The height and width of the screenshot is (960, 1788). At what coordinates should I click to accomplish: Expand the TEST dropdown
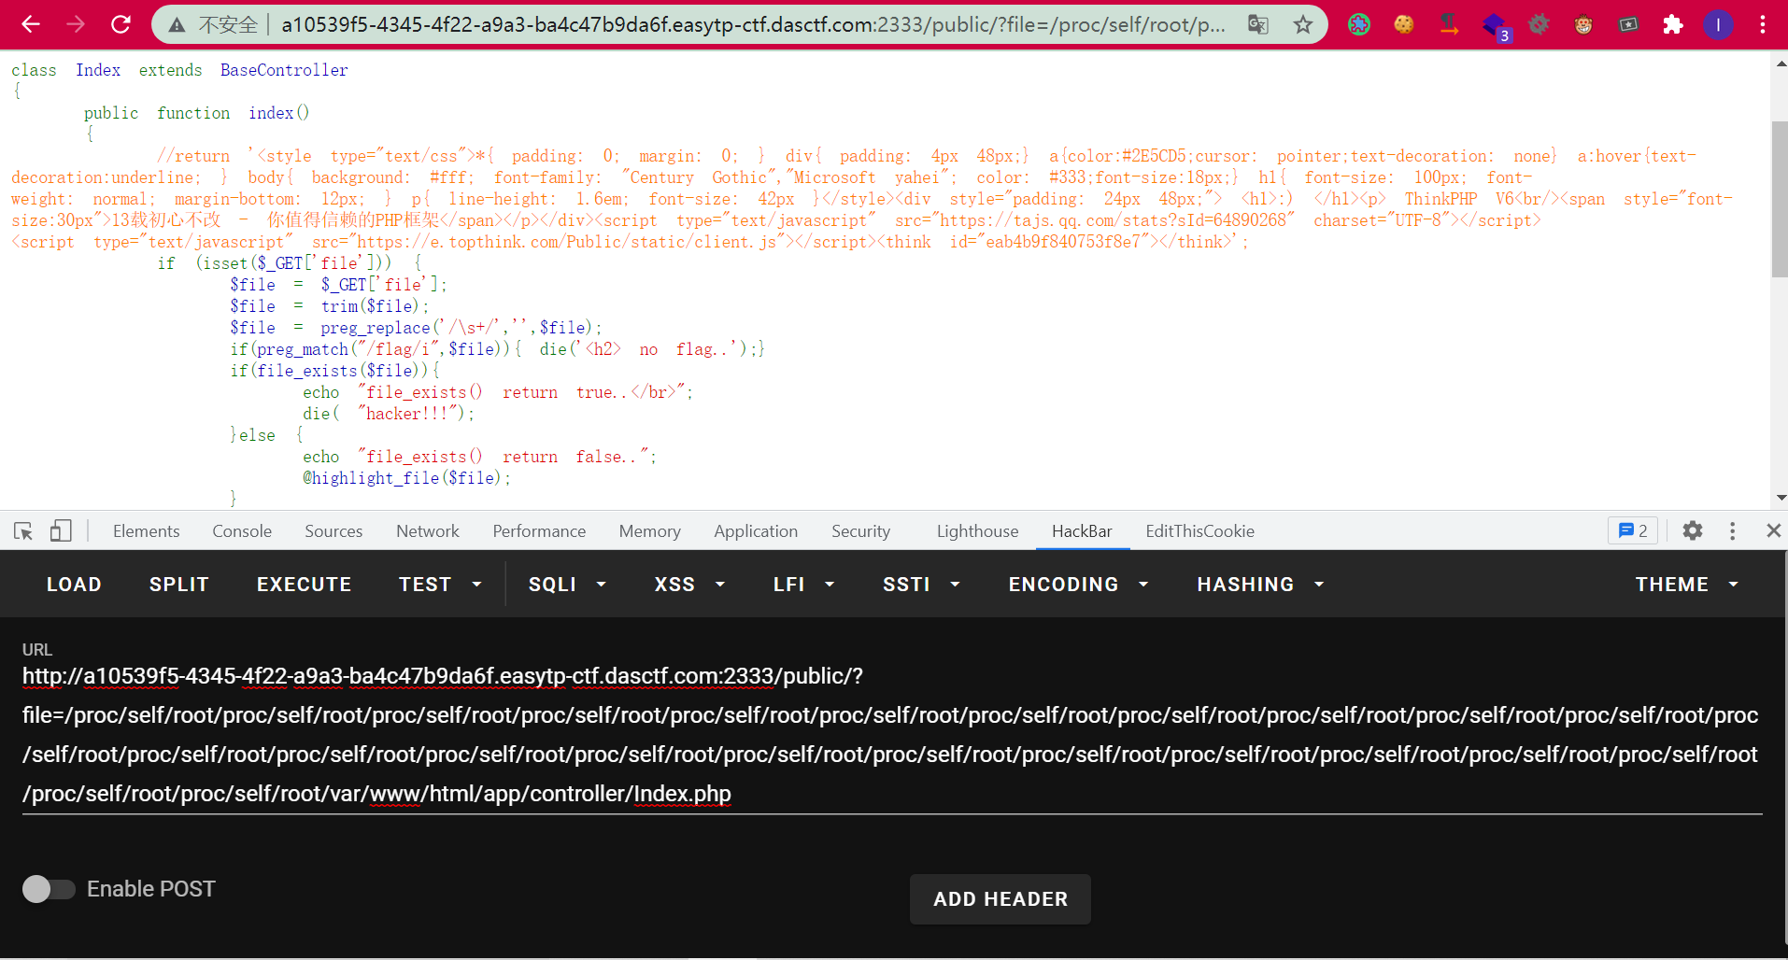(440, 585)
